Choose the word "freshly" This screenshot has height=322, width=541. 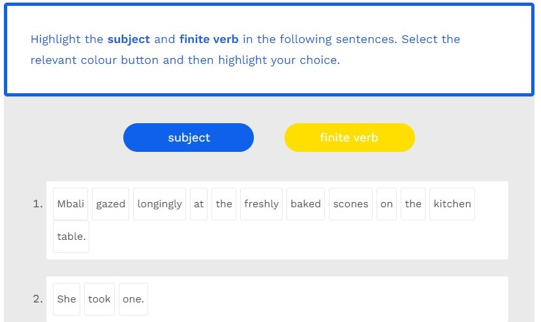click(261, 204)
